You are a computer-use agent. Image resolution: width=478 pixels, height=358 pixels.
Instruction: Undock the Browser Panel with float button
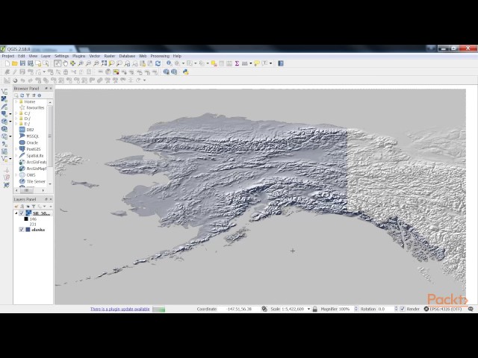coord(46,88)
